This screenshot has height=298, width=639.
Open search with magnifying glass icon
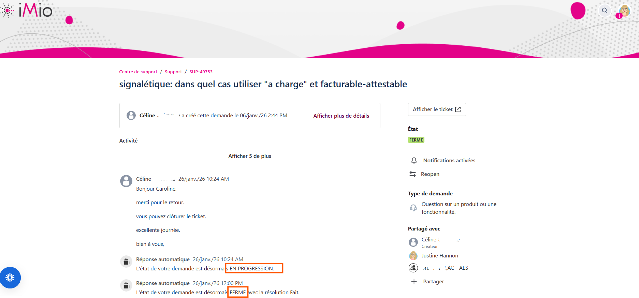click(605, 11)
